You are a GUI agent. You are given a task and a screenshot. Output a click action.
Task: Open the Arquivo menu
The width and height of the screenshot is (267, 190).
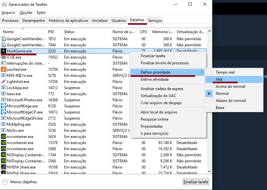(8, 13)
